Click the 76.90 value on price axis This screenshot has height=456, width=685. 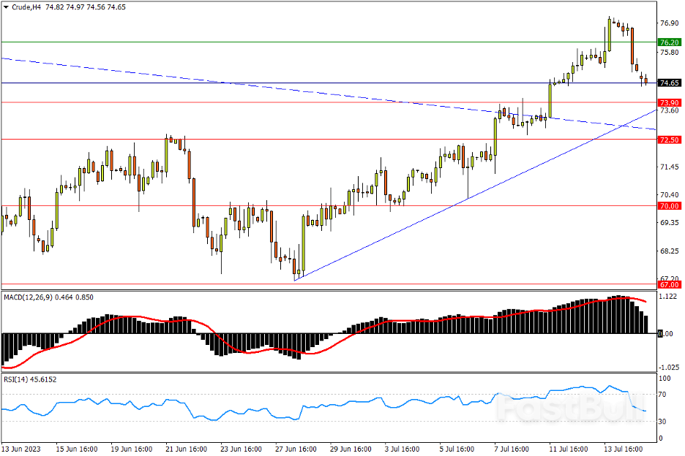pos(669,23)
